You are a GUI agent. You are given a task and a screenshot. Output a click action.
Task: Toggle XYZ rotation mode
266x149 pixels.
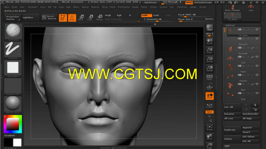(x=209, y=112)
